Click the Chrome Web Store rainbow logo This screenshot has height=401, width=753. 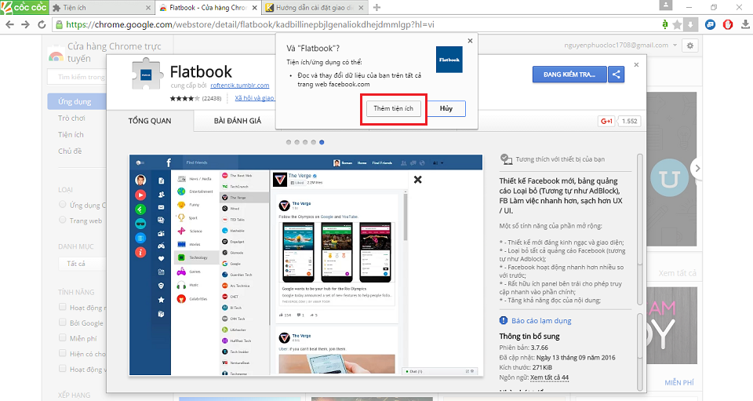tap(56, 57)
